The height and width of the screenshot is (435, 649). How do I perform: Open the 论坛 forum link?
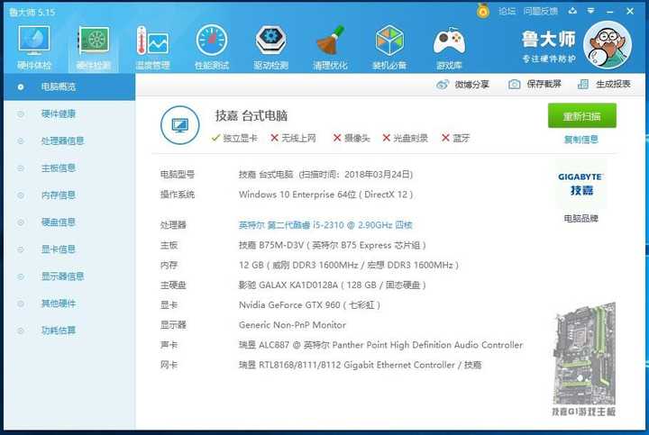507,11
